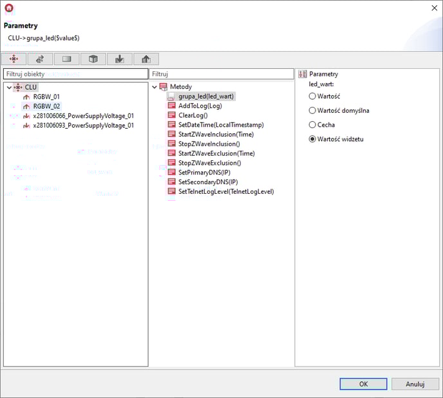Collapse the CLU tree node
The image size is (443, 398).
pyautogui.click(x=8, y=87)
